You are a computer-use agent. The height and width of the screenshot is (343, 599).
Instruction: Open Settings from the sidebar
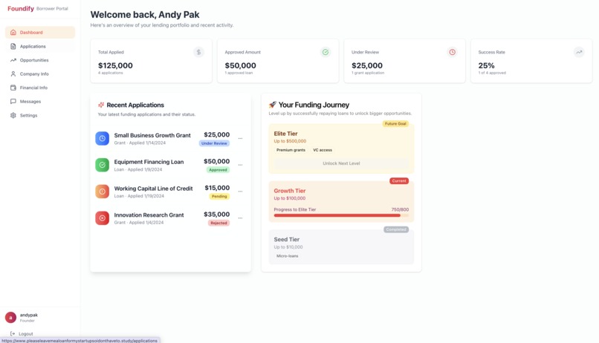click(x=40, y=115)
